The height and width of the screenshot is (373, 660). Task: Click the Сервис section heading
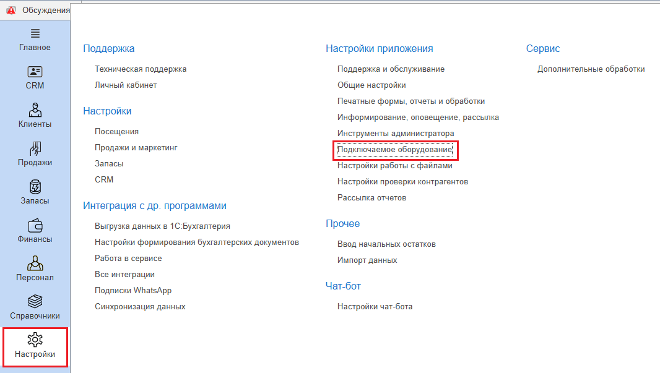543,48
